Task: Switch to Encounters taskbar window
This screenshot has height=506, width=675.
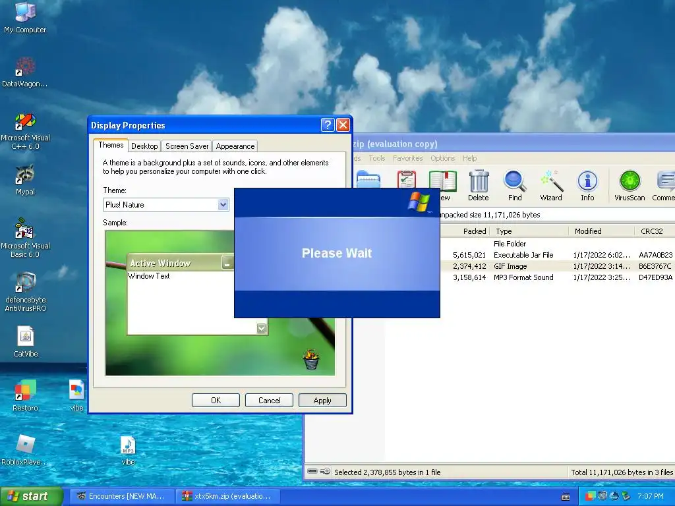Action: [121, 496]
